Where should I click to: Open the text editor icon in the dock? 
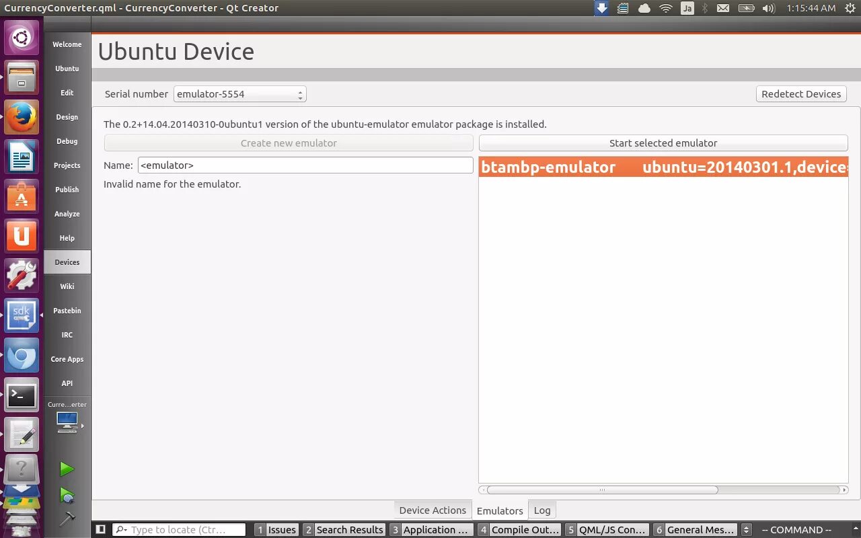(x=22, y=434)
